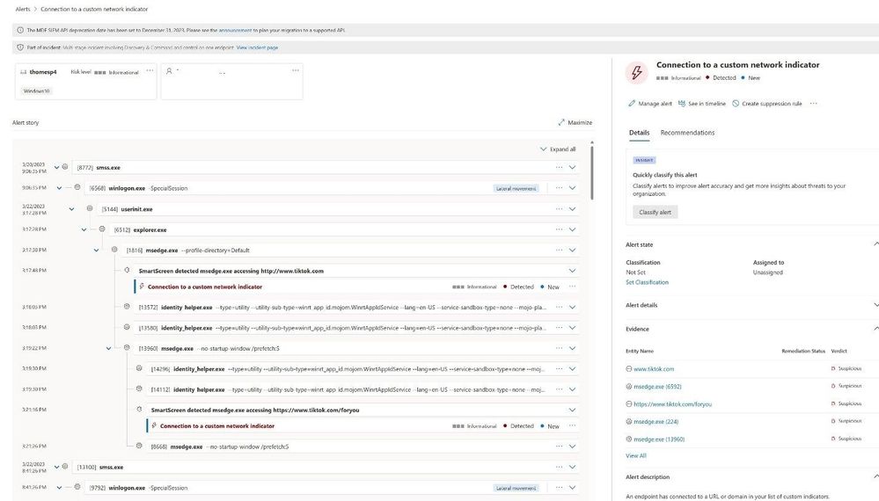The image size is (879, 501).
Task: Click the device icon beside thomesp4
Action: (24, 72)
